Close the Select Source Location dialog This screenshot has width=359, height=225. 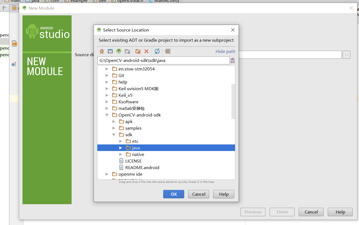233,30
